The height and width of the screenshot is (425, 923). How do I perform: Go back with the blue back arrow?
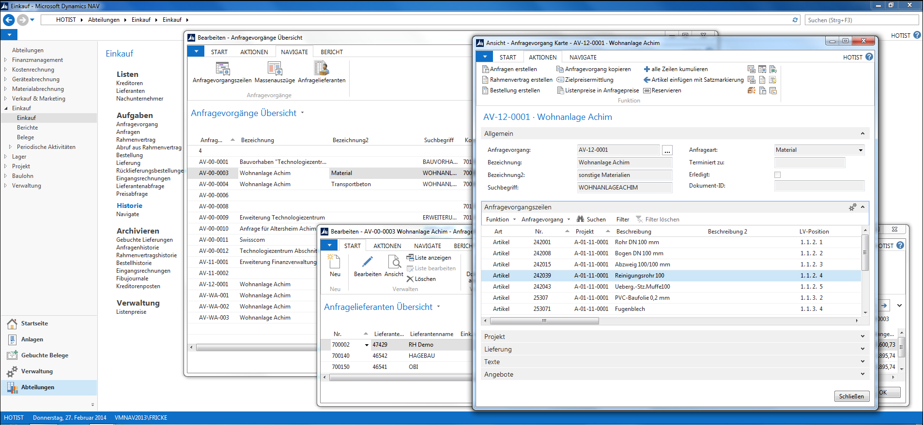point(9,20)
